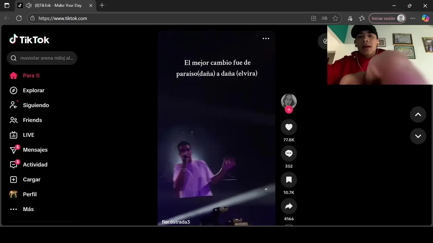433x243 pixels.
Task: Open LIVE section
Action: [x=28, y=135]
